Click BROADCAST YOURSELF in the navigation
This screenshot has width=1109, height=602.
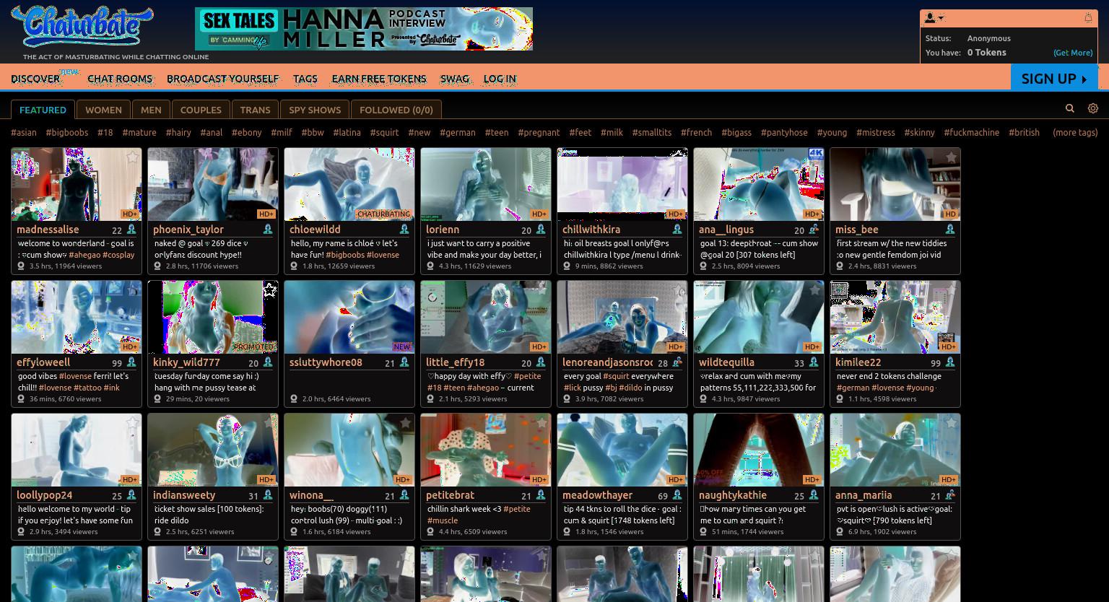222,79
